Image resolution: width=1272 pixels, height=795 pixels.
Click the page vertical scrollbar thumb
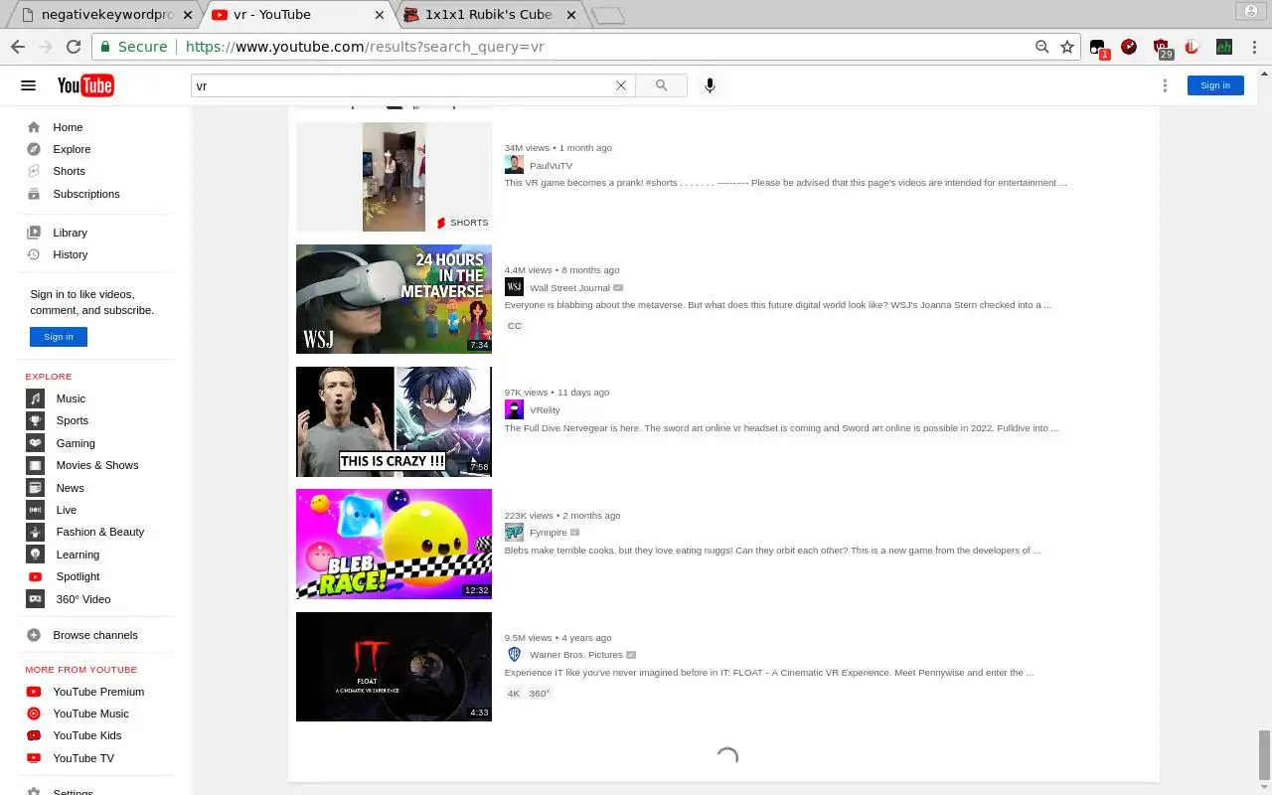click(1265, 755)
